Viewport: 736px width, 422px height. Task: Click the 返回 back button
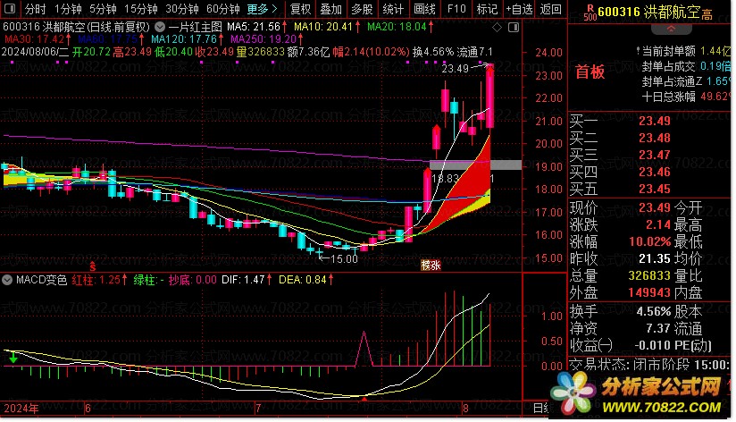point(550,9)
